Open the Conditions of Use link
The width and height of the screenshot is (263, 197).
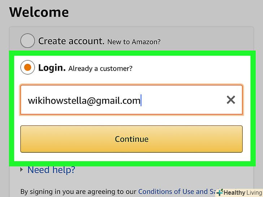tap(166, 191)
